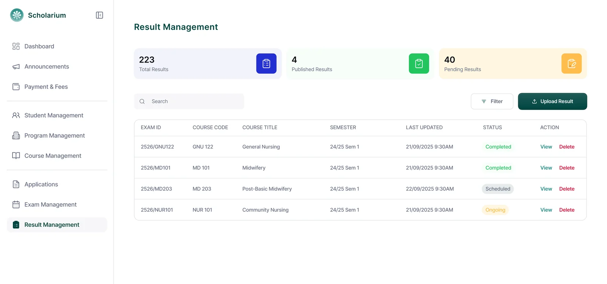Click the Result Management page heading

[176, 27]
